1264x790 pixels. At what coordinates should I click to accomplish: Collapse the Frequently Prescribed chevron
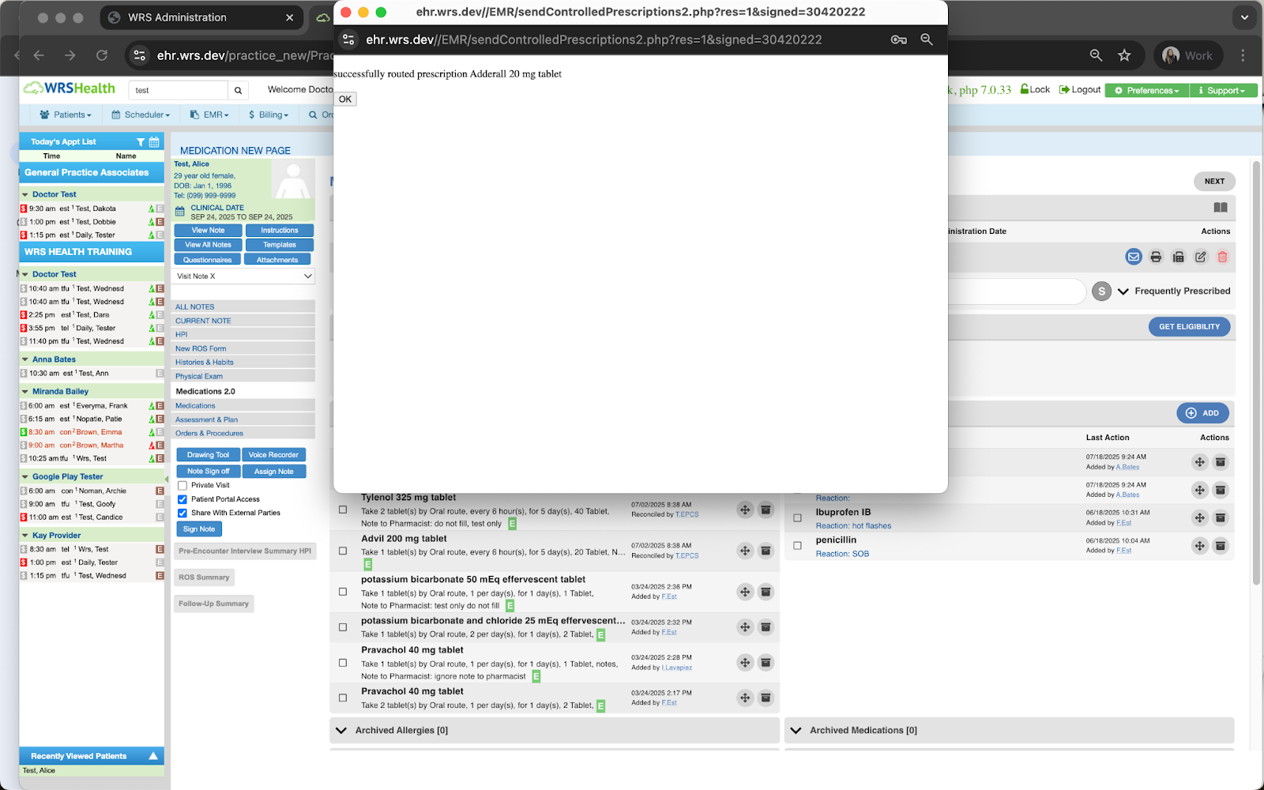pos(1123,292)
